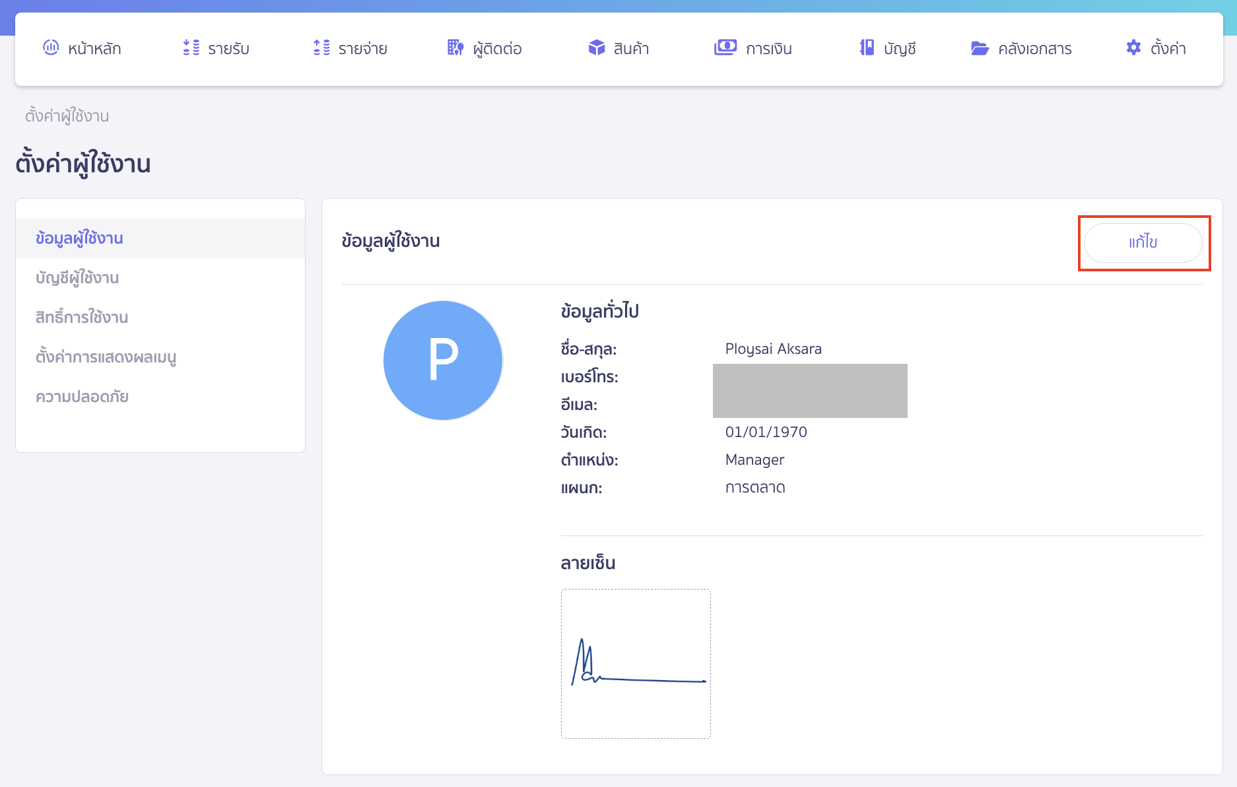This screenshot has height=787, width=1237.
Task: Click the folder icon beside คลังเอกสาร
Action: point(980,48)
